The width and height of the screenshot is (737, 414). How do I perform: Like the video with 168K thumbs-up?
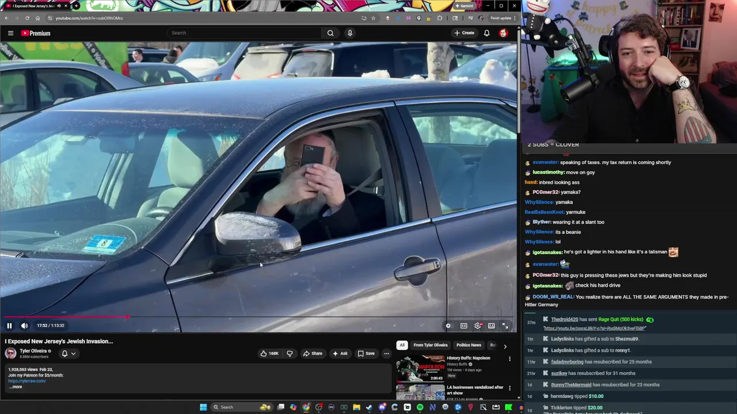(269, 353)
